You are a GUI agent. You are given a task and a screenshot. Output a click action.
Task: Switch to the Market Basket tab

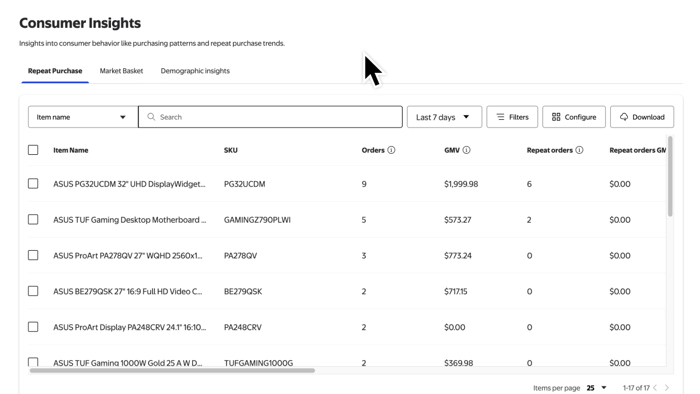pyautogui.click(x=121, y=71)
